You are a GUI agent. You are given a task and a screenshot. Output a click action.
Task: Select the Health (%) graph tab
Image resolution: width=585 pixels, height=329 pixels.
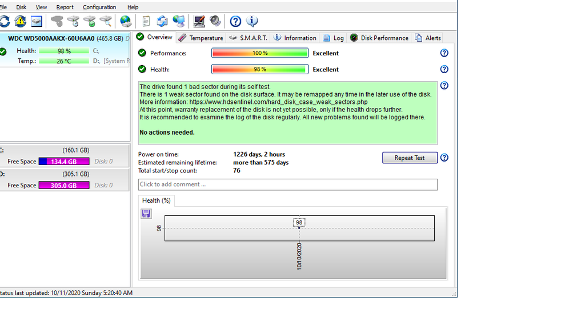(157, 200)
